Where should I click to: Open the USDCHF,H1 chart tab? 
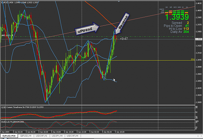[42, 136]
